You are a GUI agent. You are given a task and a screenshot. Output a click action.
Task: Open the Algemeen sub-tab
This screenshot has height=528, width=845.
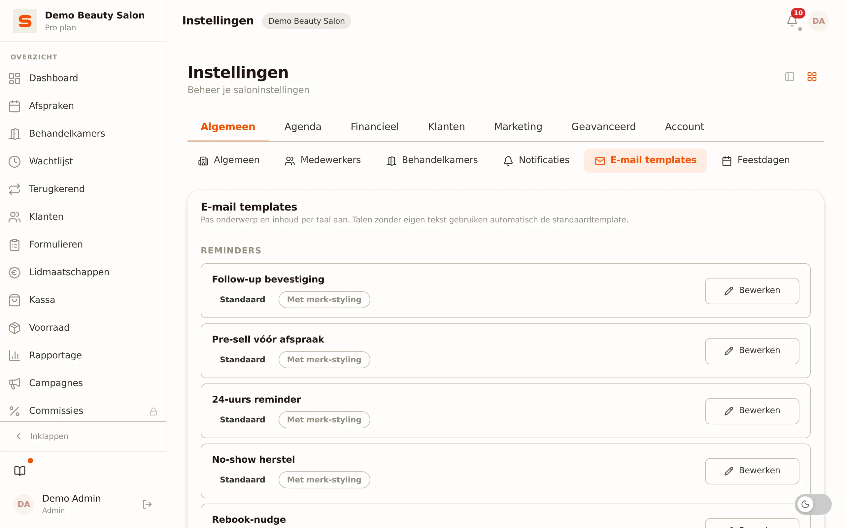229,160
